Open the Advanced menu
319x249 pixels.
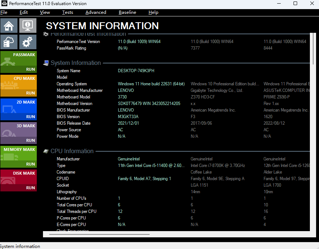96,12
